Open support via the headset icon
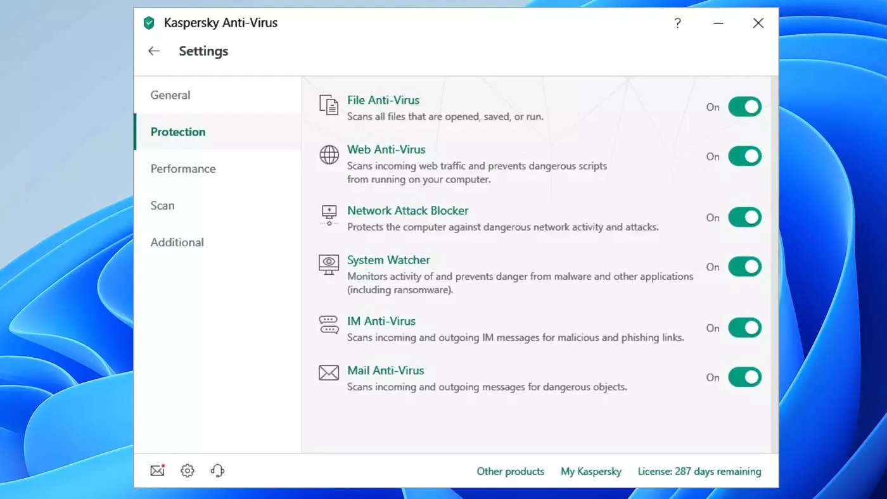The width and height of the screenshot is (887, 499). pyautogui.click(x=217, y=471)
